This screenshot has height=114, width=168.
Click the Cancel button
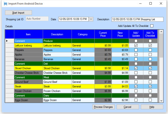pyautogui.click(x=128, y=107)
